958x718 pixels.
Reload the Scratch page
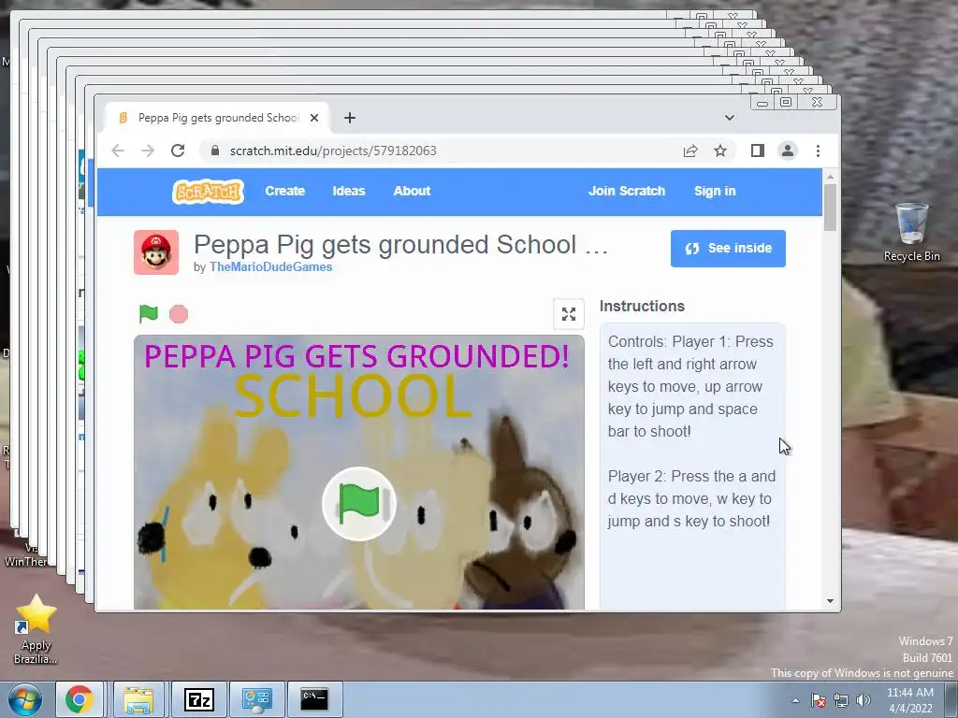(178, 151)
